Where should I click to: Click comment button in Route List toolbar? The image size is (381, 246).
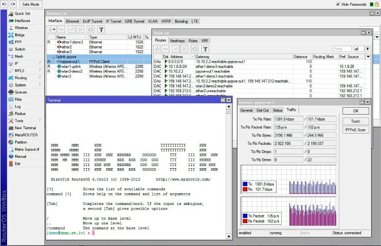tap(195, 49)
